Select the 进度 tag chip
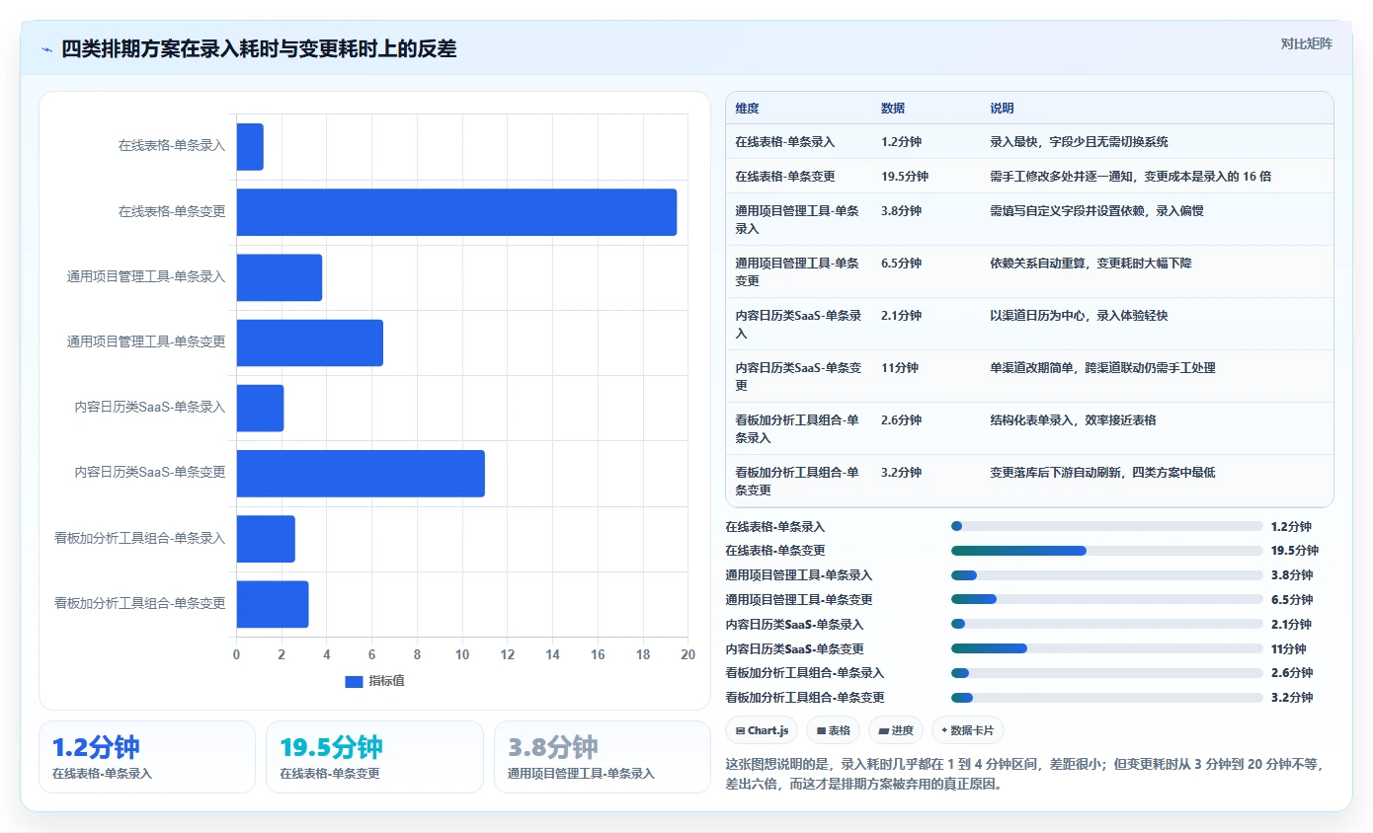Image resolution: width=1373 pixels, height=833 pixels. point(895,730)
